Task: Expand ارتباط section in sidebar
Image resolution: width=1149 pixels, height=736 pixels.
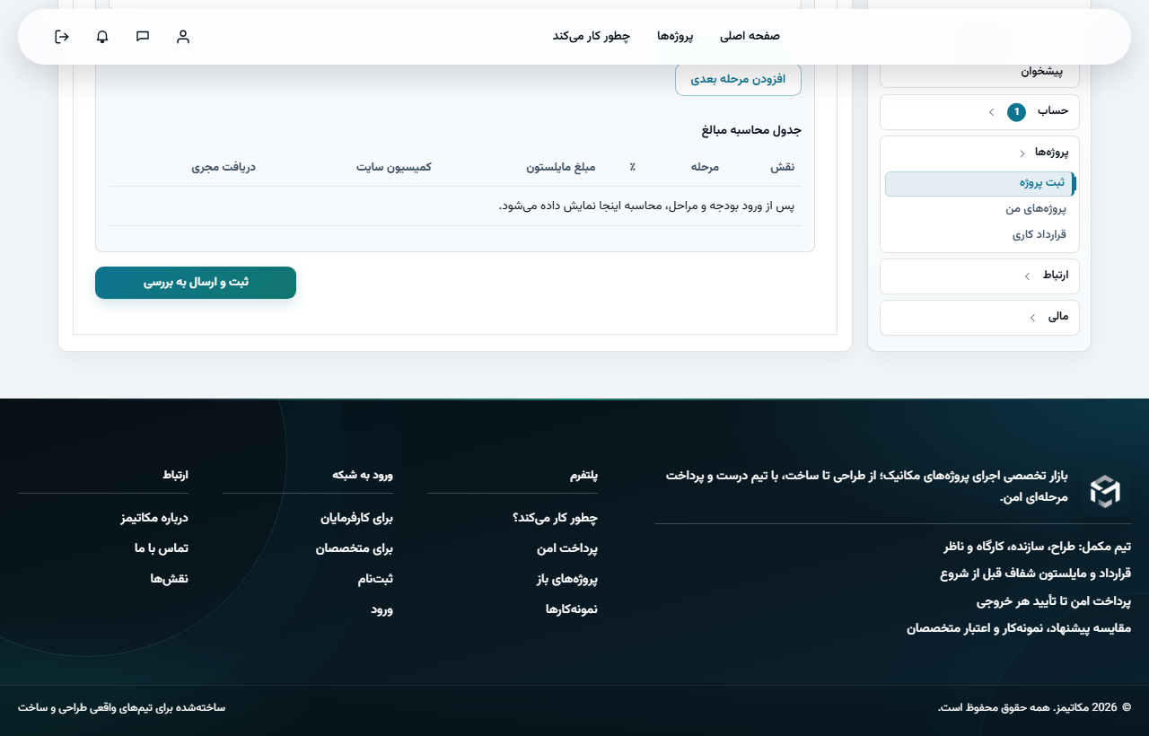Action: tap(979, 276)
